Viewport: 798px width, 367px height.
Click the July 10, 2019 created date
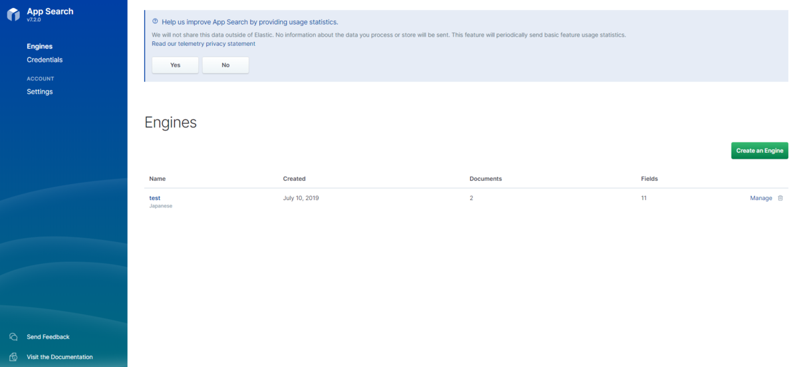pyautogui.click(x=301, y=198)
